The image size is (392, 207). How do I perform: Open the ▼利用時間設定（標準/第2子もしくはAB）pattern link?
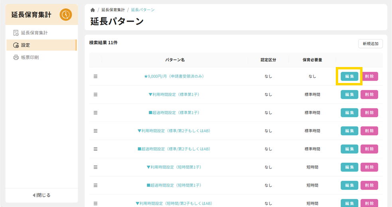(x=174, y=131)
